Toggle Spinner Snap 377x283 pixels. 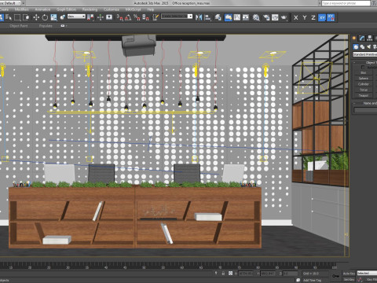[x=145, y=17]
